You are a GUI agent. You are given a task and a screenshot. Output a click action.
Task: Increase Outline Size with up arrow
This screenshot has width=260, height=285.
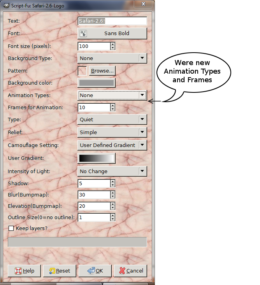coord(112,216)
